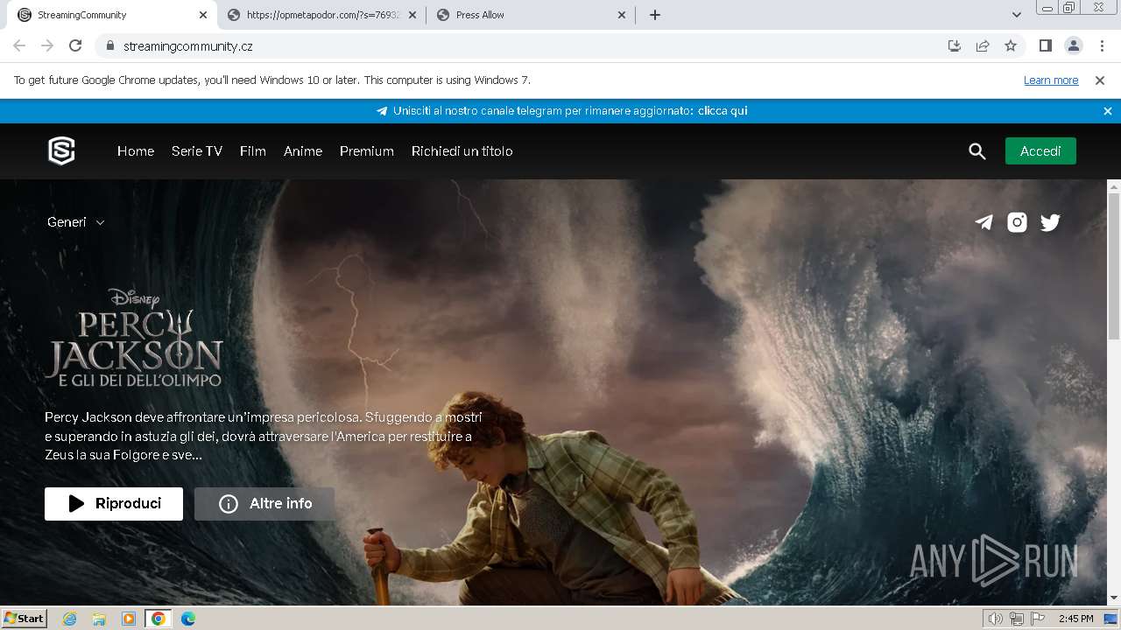1121x630 pixels.
Task: Click the install/download icon in address bar
Action: pos(955,45)
